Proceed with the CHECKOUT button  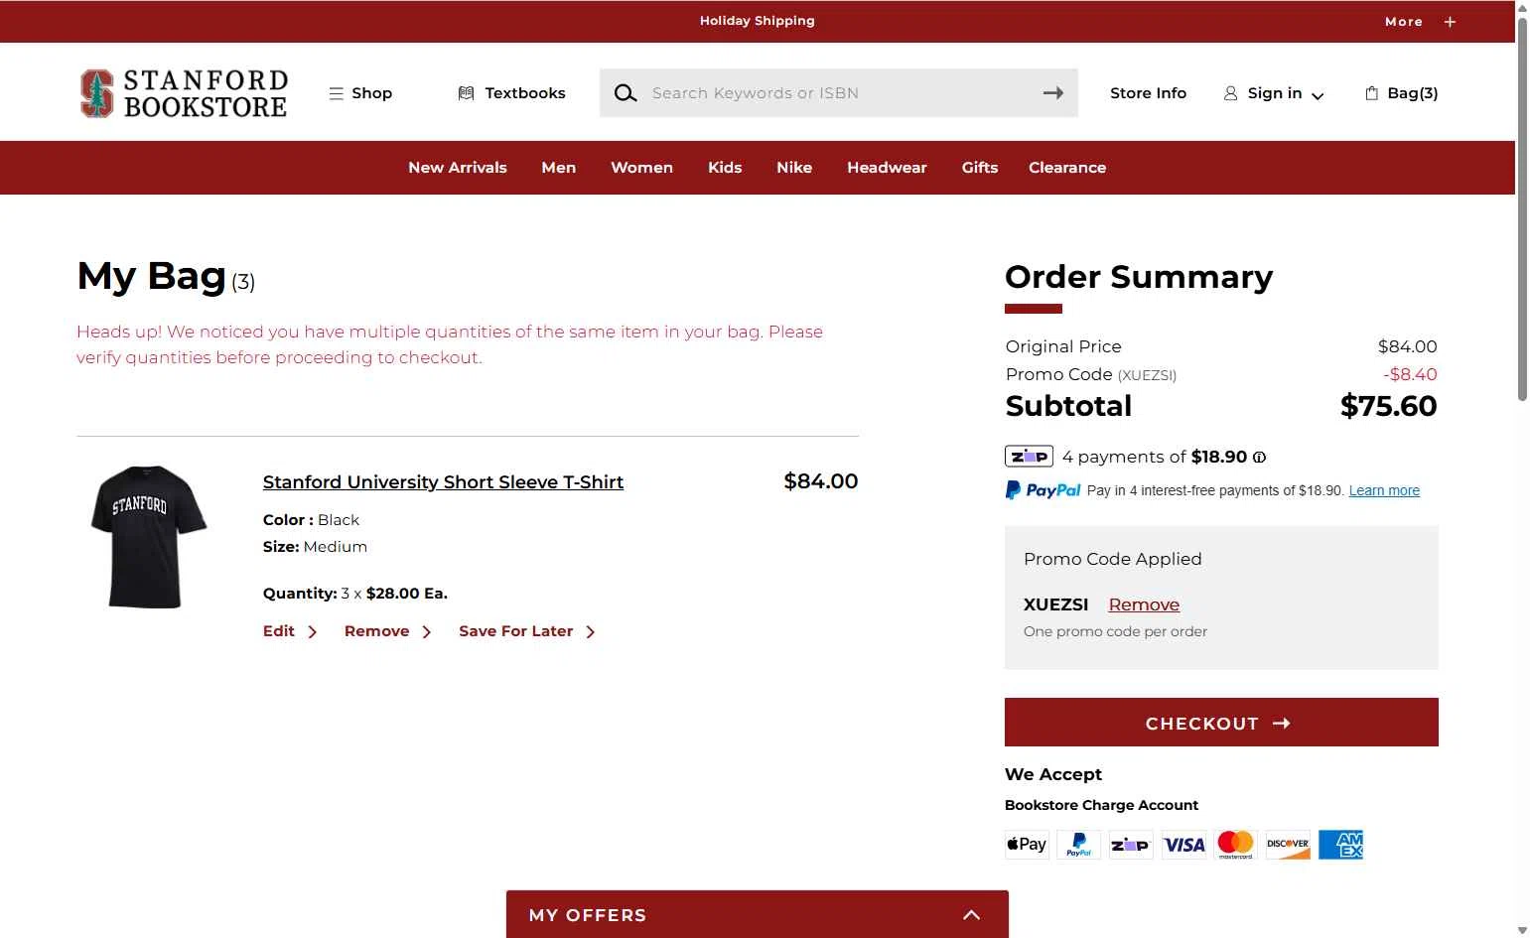pyautogui.click(x=1221, y=723)
